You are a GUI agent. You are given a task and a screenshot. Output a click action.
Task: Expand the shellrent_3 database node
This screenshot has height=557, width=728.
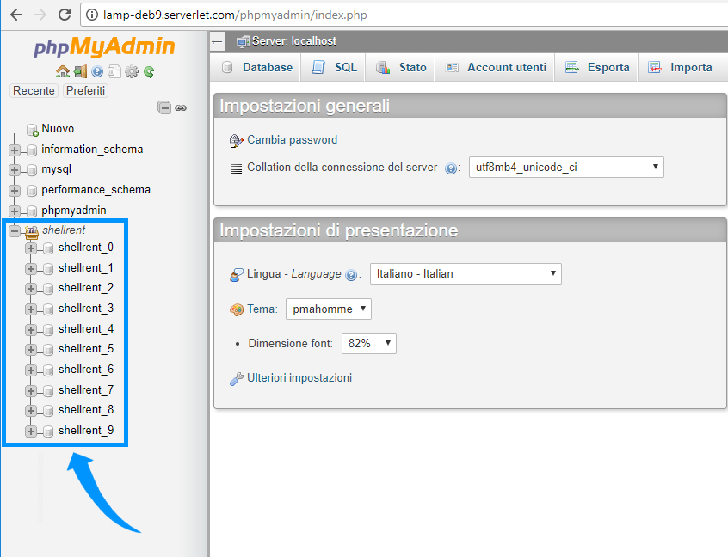[x=31, y=309]
